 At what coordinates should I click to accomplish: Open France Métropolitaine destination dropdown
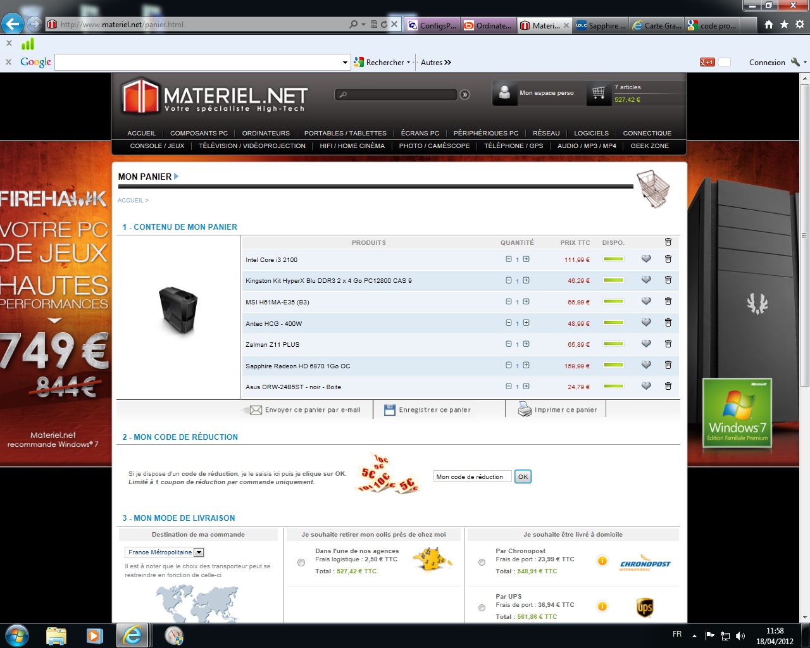[199, 552]
